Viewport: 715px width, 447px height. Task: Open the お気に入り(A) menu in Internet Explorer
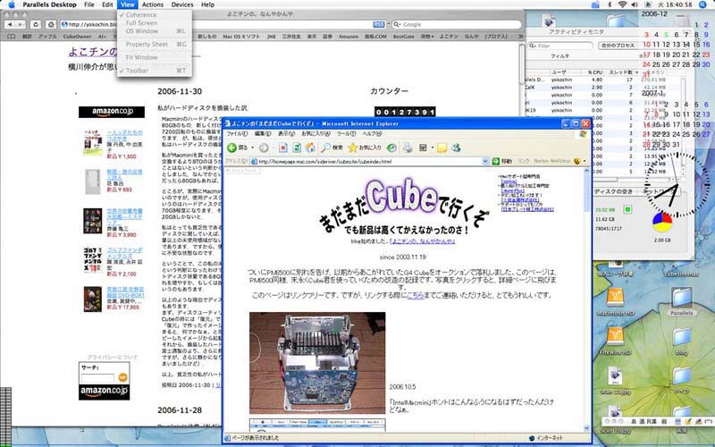coord(315,133)
